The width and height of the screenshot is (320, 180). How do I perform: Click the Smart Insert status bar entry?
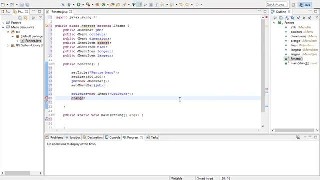pos(205,178)
